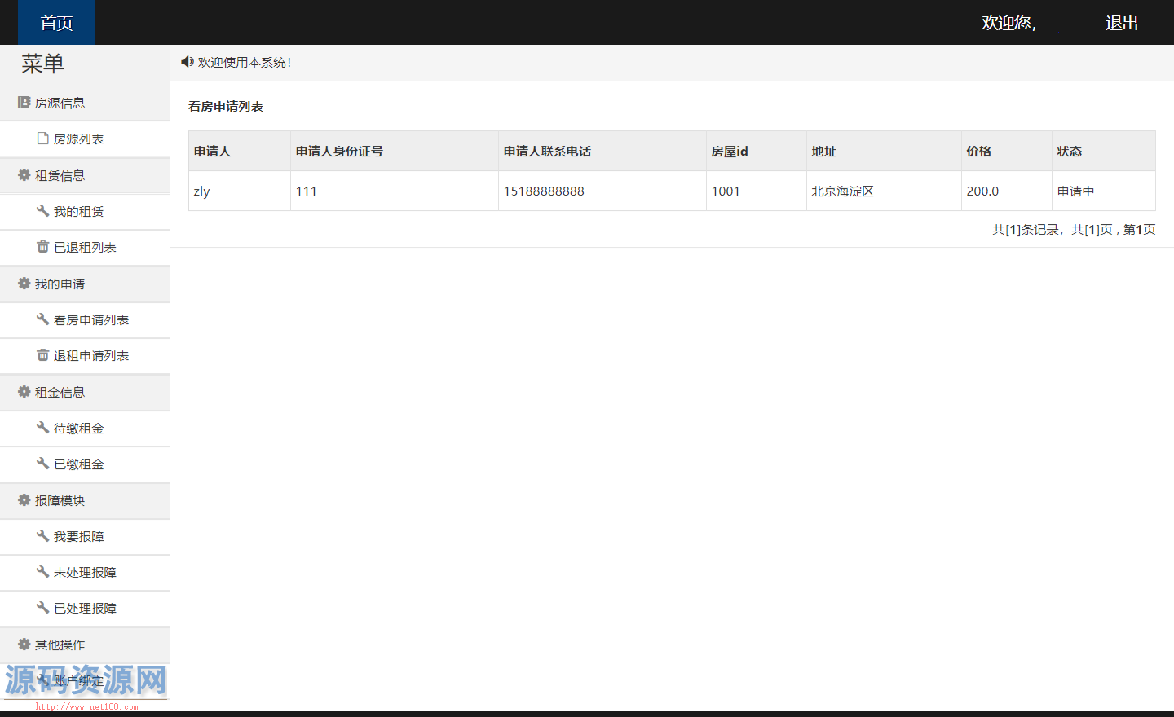Click the 房源信息 section icon
The width and height of the screenshot is (1174, 717).
pyautogui.click(x=24, y=103)
